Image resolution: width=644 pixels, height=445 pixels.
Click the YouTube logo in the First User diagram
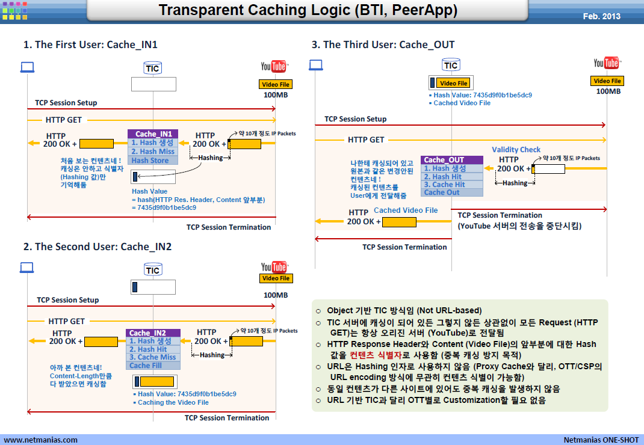tap(274, 67)
